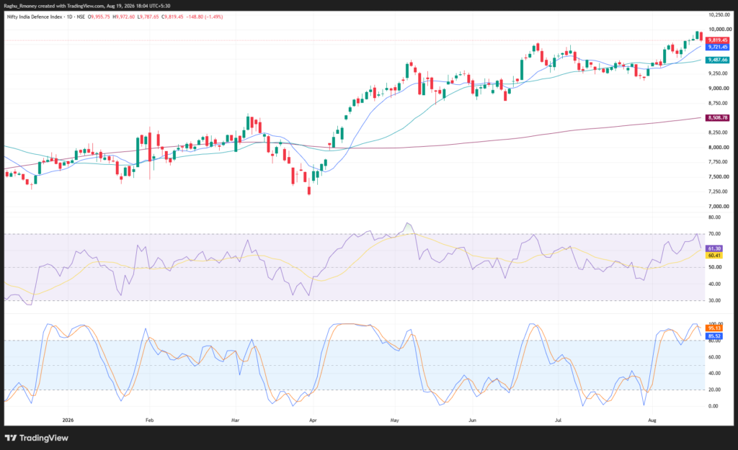The width and height of the screenshot is (738, 450).
Task: Click the open value O9,955.75
Action: click(x=99, y=17)
